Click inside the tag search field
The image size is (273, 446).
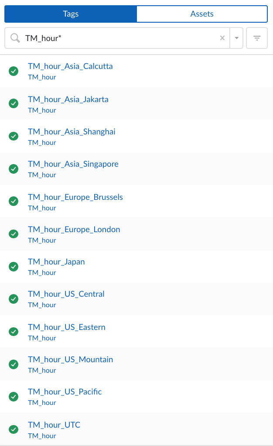coord(118,38)
